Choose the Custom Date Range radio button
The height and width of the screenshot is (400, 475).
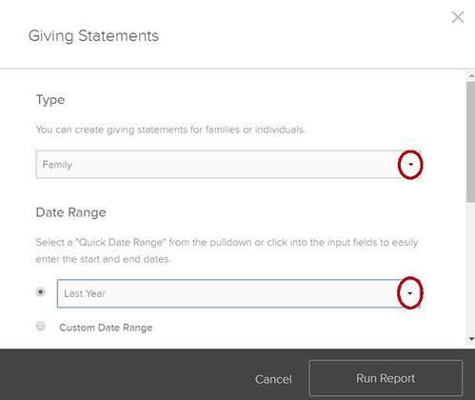pyautogui.click(x=40, y=326)
